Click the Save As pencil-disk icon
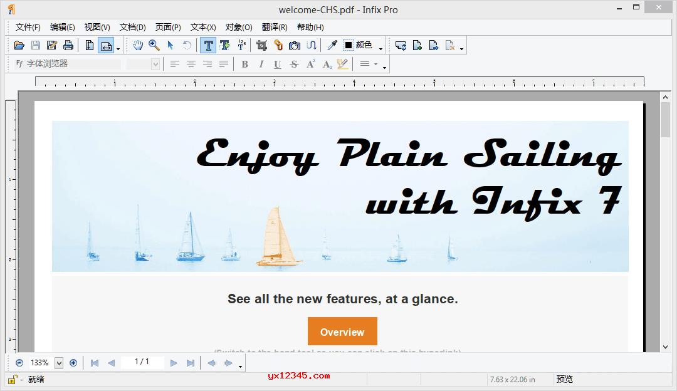Viewport: 677px width, 391px height. (x=52, y=45)
